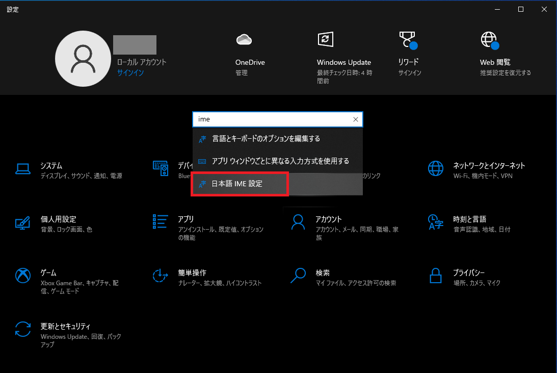
Task: Select 日本語 IME 設定 from search suggestions
Action: pyautogui.click(x=239, y=184)
